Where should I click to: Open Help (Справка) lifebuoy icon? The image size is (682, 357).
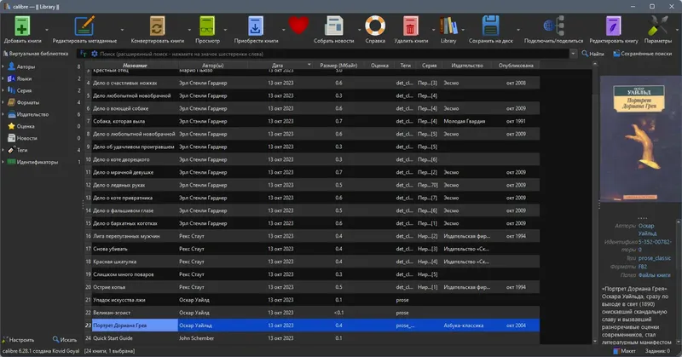coord(375,26)
